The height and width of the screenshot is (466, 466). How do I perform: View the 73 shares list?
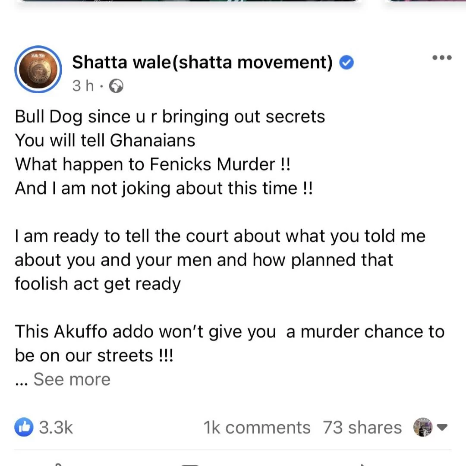click(x=362, y=427)
